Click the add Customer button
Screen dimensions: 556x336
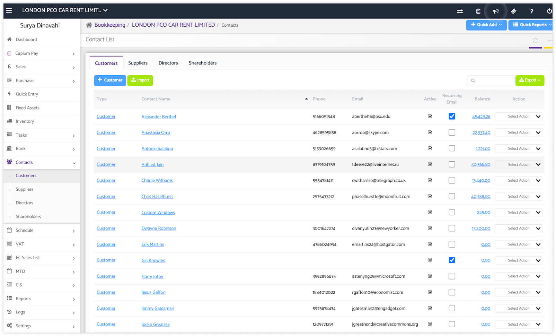click(110, 80)
